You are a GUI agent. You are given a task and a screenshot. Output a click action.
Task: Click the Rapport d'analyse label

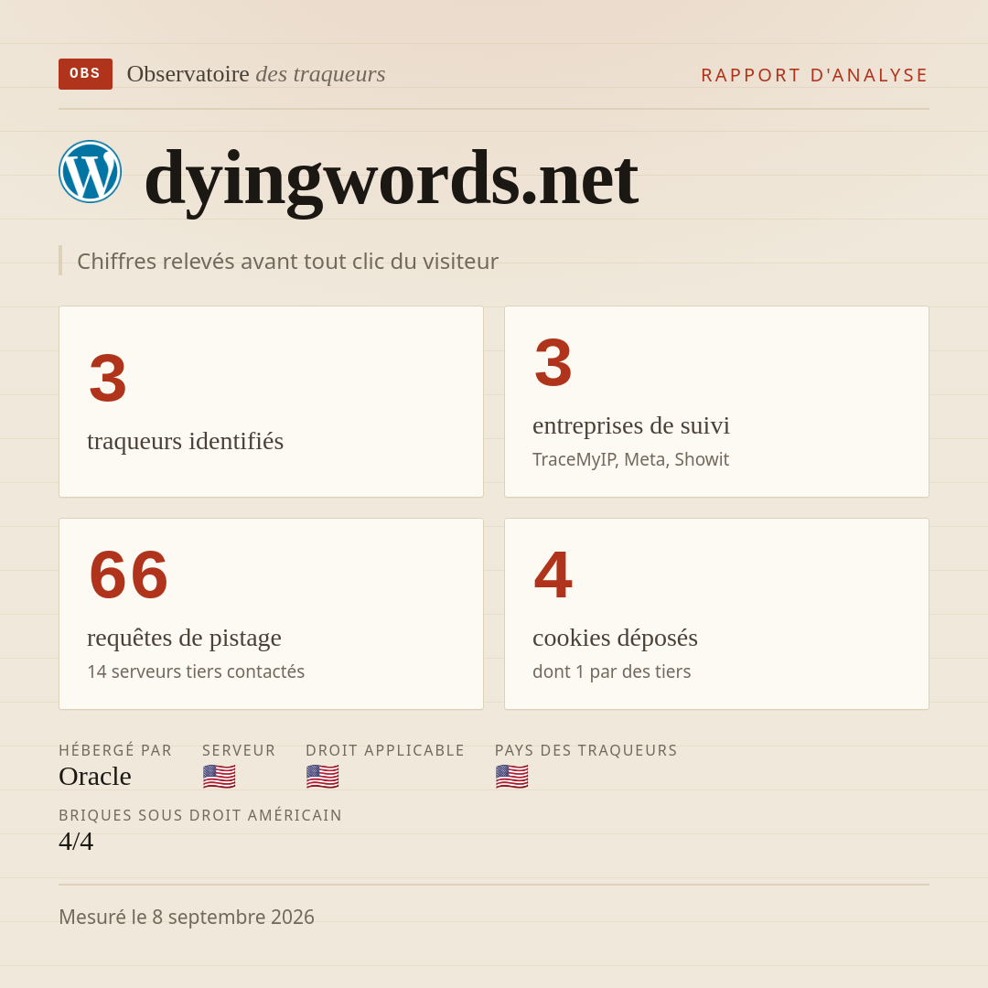tap(815, 75)
